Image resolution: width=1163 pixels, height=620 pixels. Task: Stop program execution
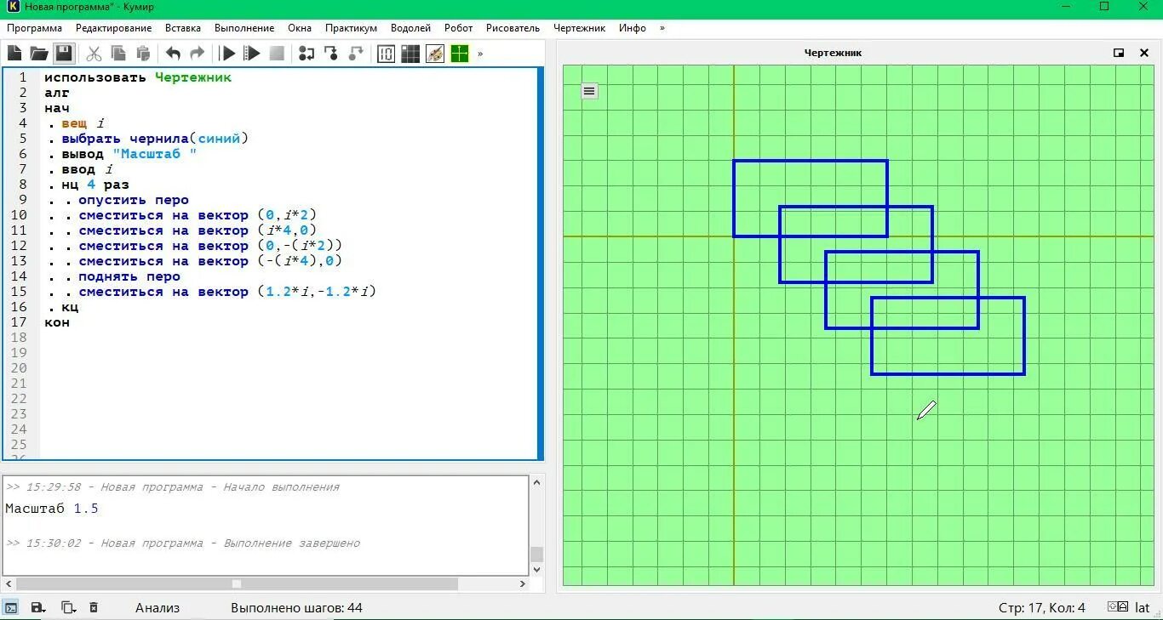277,54
